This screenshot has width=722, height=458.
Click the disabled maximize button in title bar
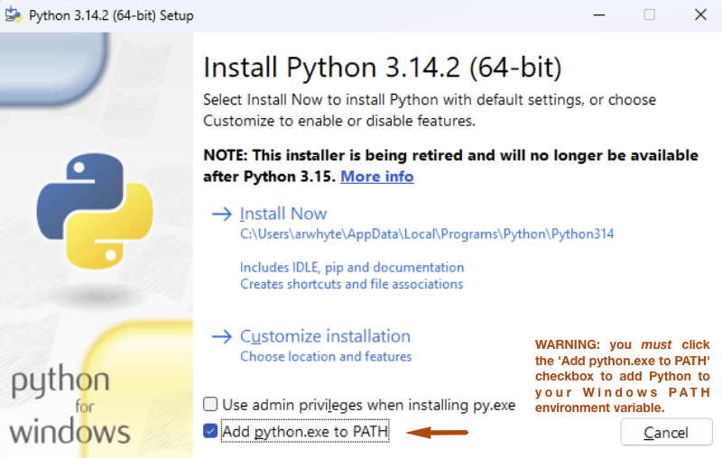click(650, 15)
